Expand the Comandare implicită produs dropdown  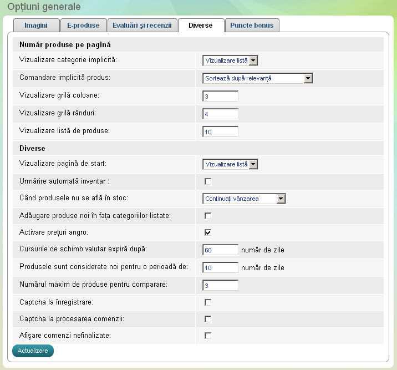point(258,78)
